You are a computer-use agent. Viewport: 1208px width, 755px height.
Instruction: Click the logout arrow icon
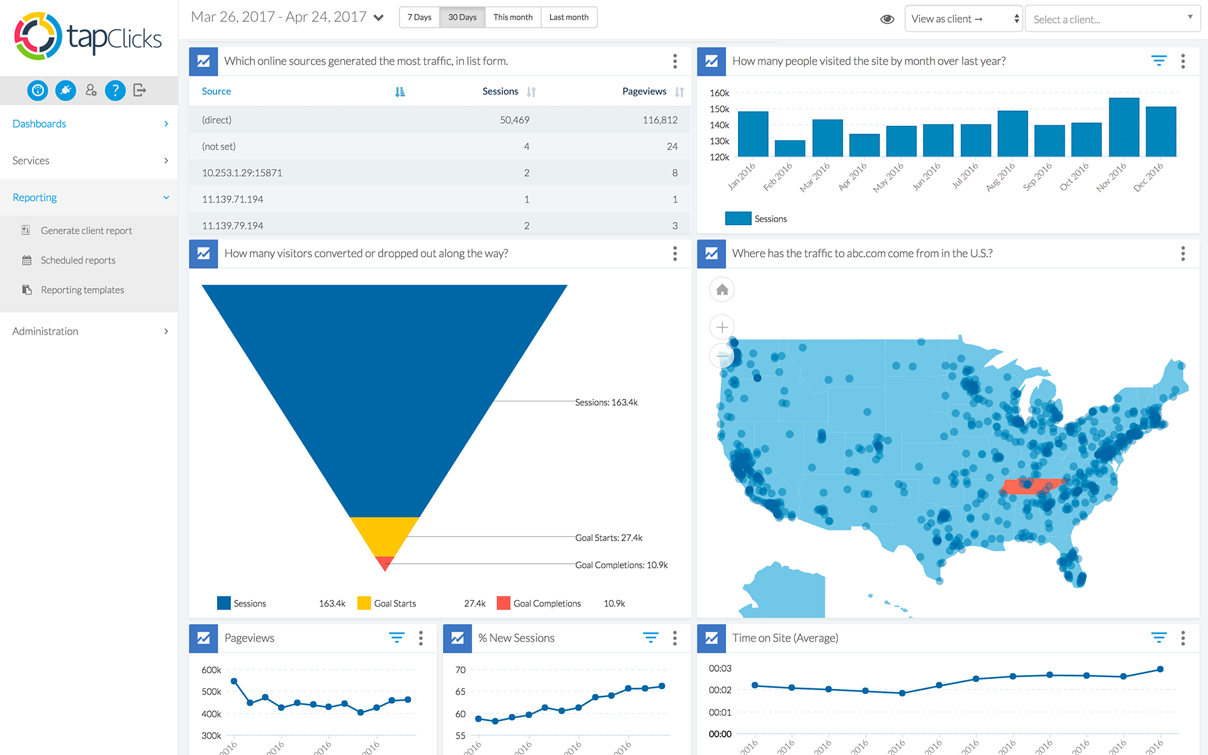140,91
